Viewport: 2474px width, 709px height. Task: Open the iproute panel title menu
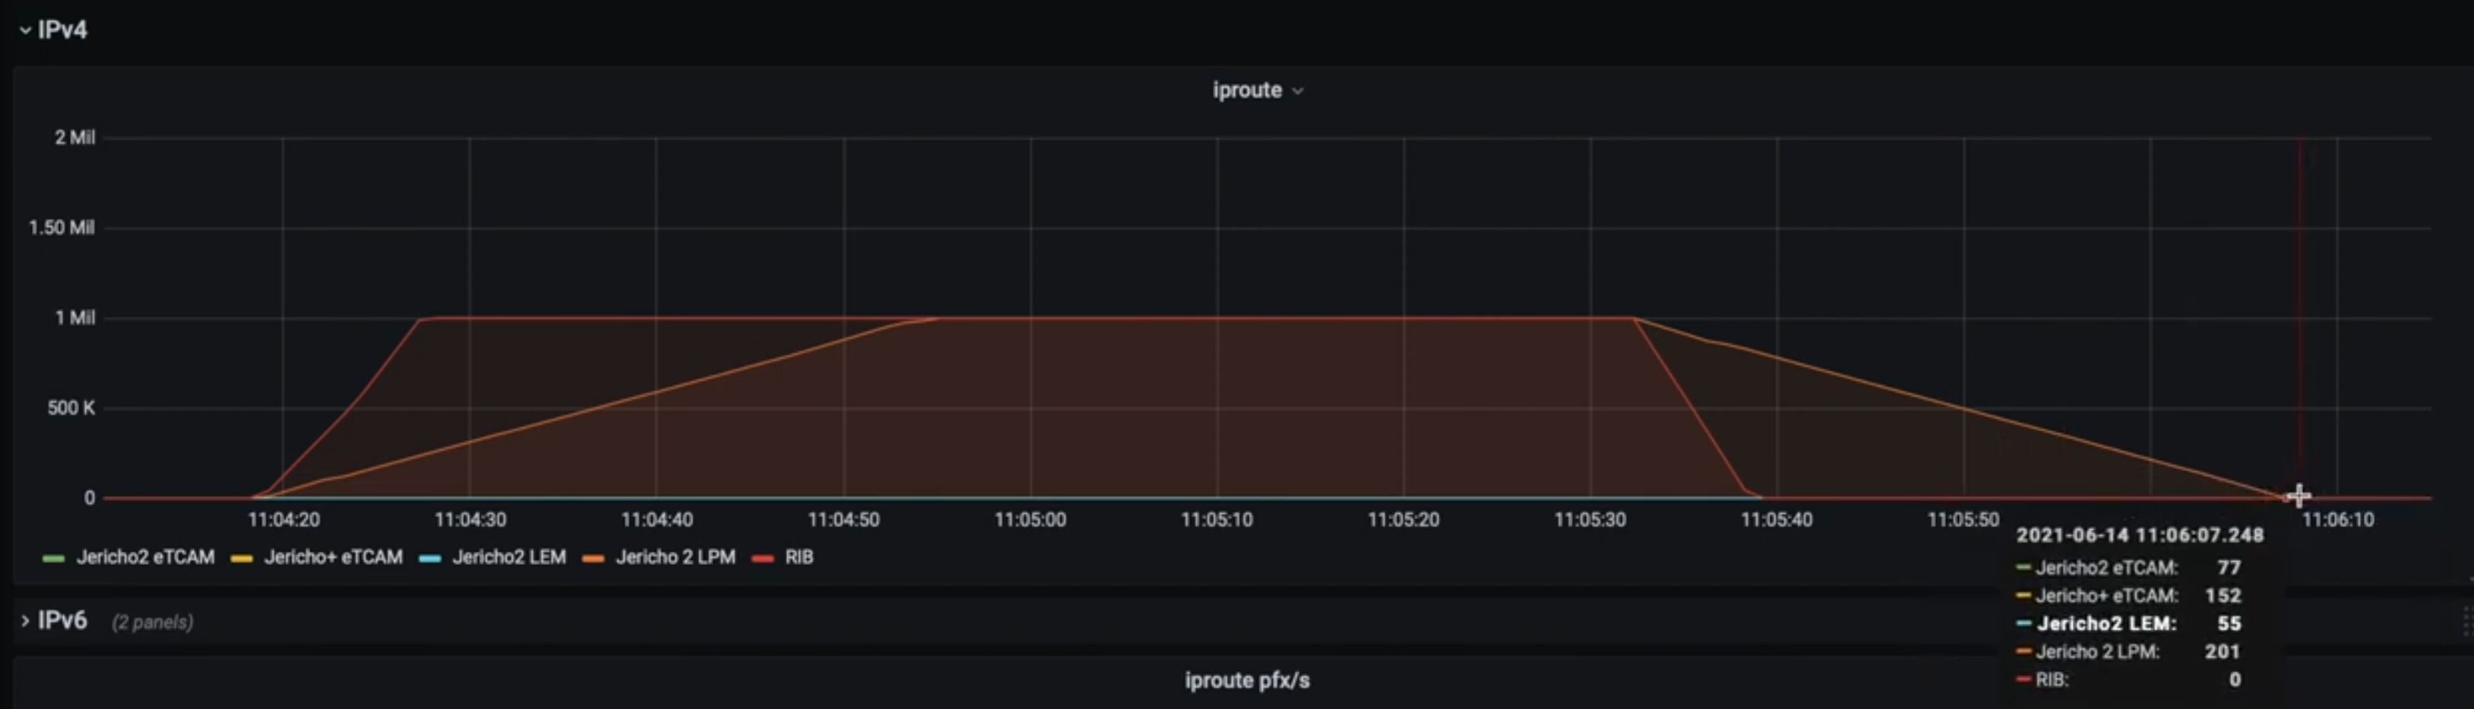pyautogui.click(x=1247, y=90)
